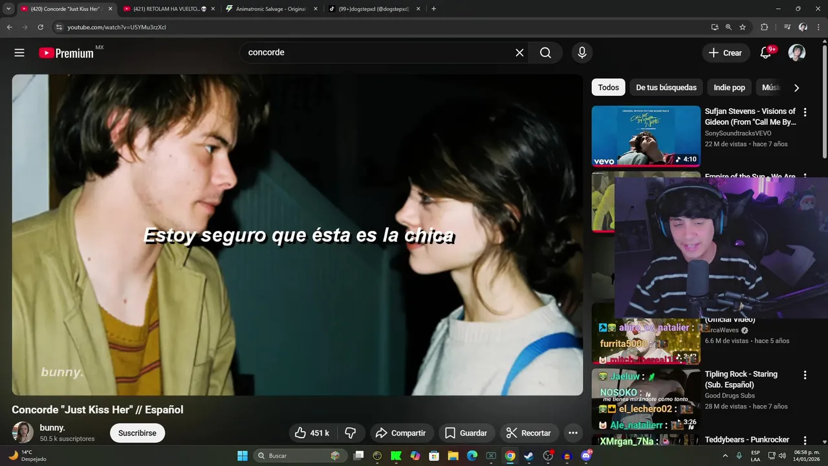Click the Crear button
This screenshot has width=828, height=466.
point(726,53)
